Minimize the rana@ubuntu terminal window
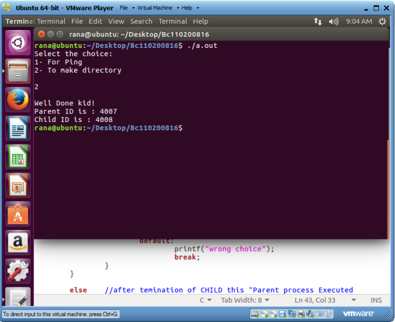This screenshot has height=322, width=395. coord(50,34)
